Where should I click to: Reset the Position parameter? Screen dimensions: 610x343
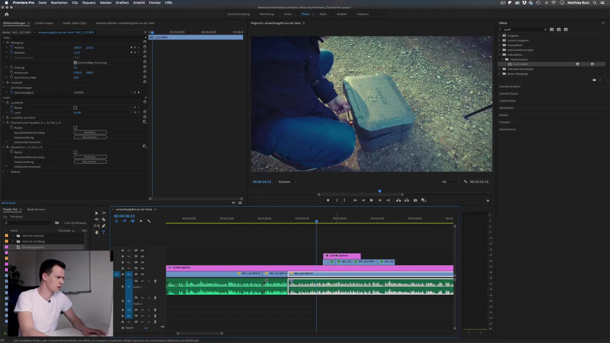tap(145, 47)
